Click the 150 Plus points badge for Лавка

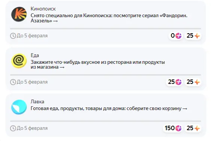click(173, 128)
